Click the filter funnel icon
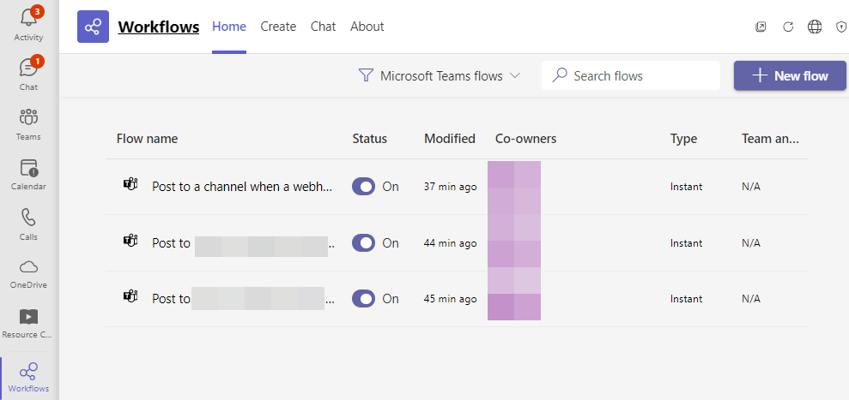Image resolution: width=849 pixels, height=400 pixels. (367, 75)
